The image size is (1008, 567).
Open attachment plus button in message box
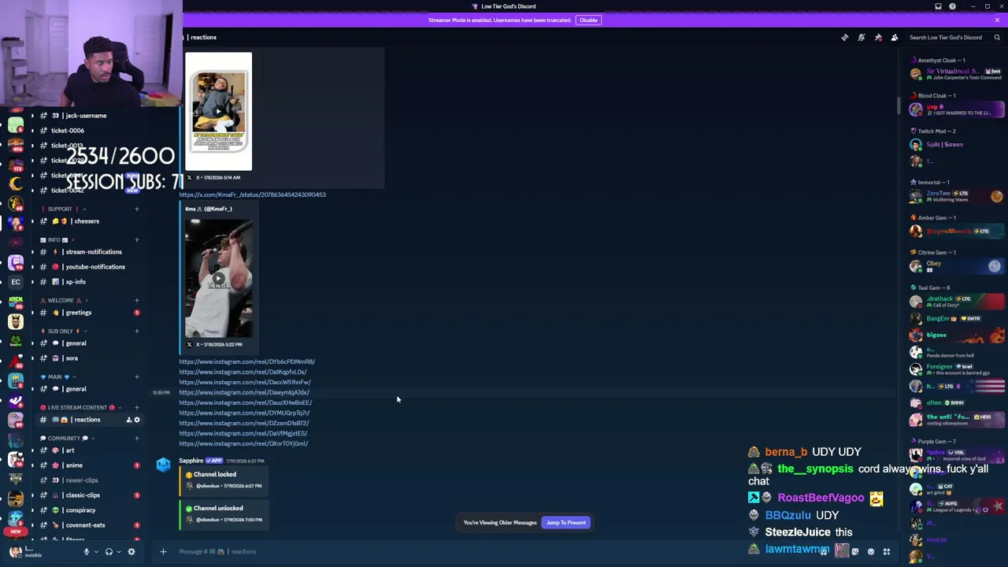(x=163, y=551)
